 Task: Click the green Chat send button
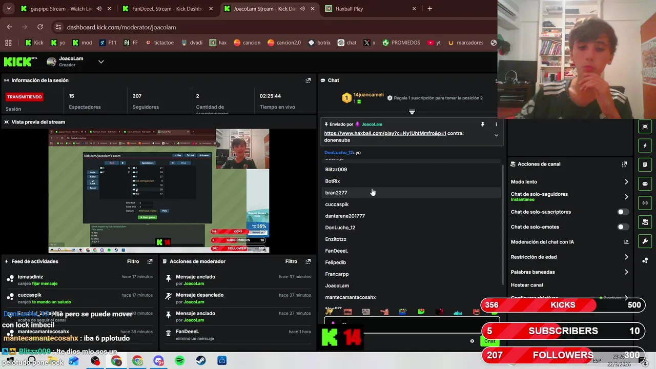(490, 341)
